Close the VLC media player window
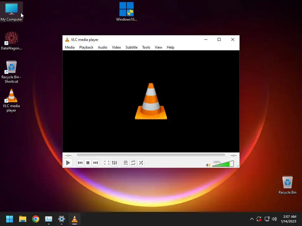This screenshot has width=302, height=226. (x=233, y=40)
